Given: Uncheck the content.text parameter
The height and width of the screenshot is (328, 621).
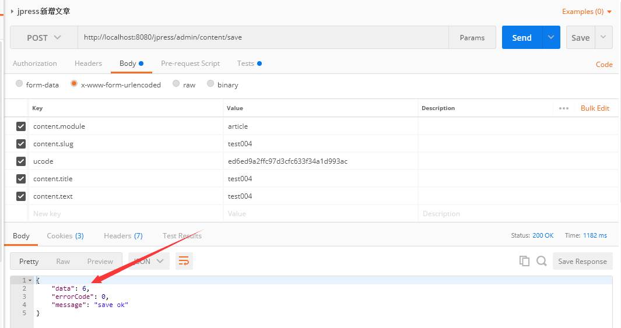Looking at the screenshot, I should 21,196.
